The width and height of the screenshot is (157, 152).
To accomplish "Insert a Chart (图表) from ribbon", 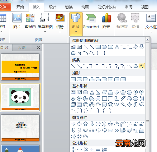I will [106, 21].
